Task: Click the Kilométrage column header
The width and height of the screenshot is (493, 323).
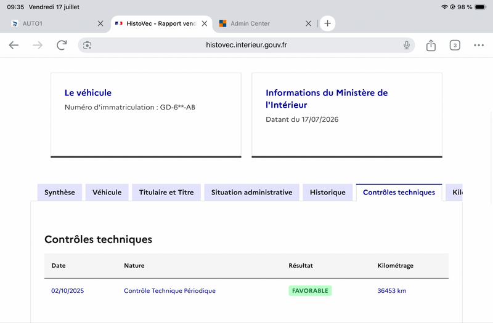Action: pos(395,266)
